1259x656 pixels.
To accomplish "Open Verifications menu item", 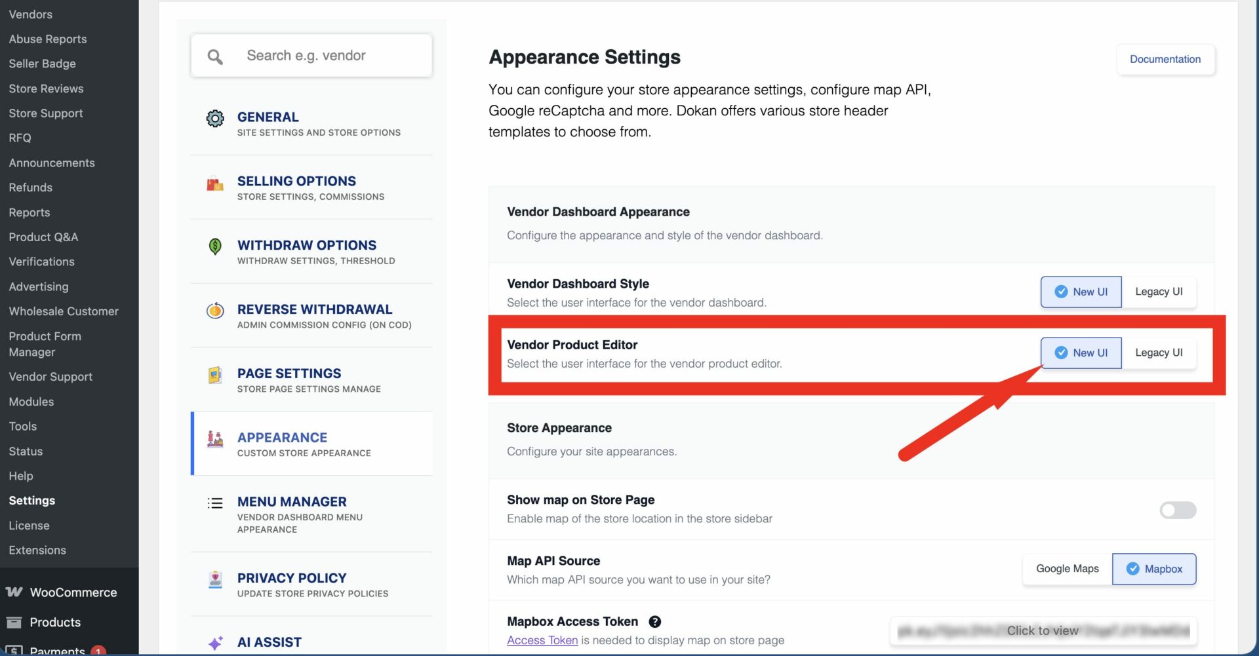I will tap(42, 261).
